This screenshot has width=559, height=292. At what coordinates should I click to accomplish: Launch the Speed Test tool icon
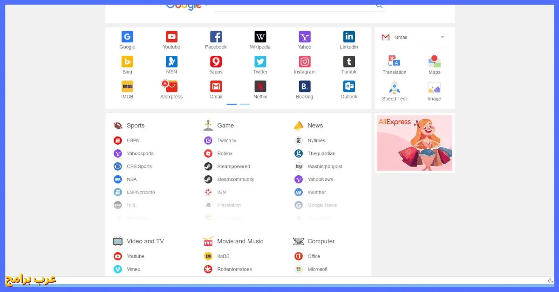[x=395, y=88]
